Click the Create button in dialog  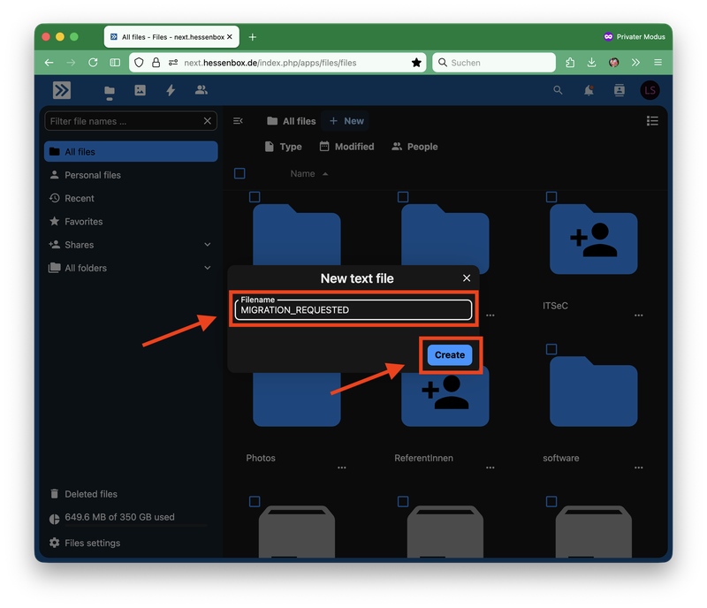450,355
